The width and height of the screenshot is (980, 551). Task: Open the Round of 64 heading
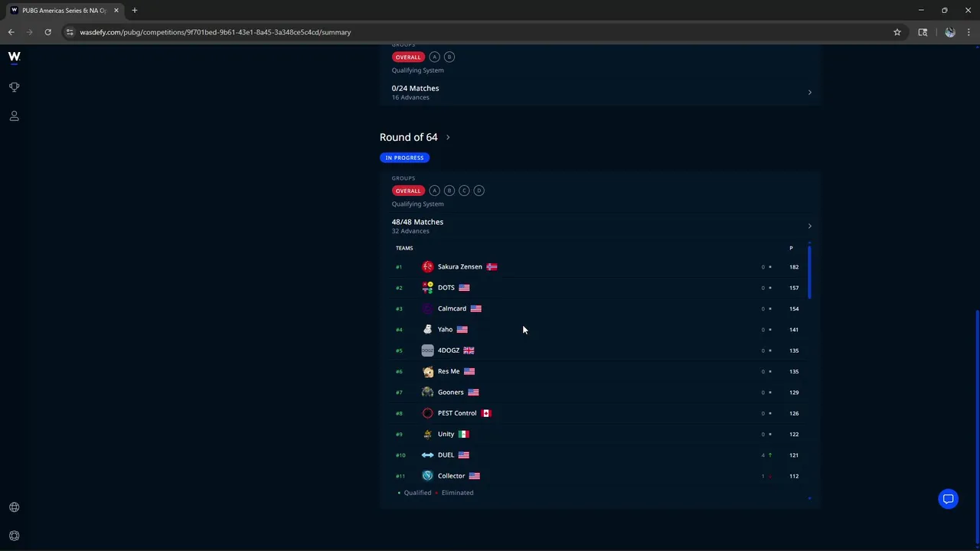pyautogui.click(x=409, y=137)
